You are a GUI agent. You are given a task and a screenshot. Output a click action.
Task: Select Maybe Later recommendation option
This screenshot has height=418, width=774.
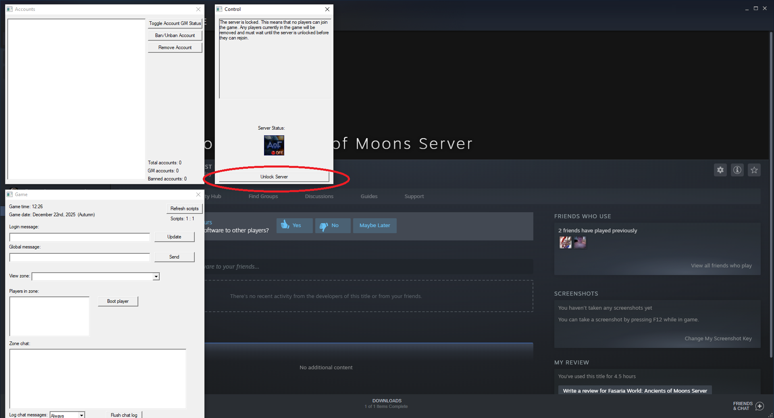[375, 226]
